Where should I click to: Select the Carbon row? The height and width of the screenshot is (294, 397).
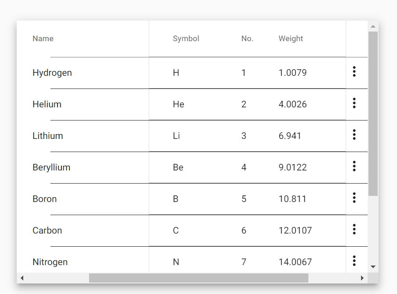pos(47,230)
